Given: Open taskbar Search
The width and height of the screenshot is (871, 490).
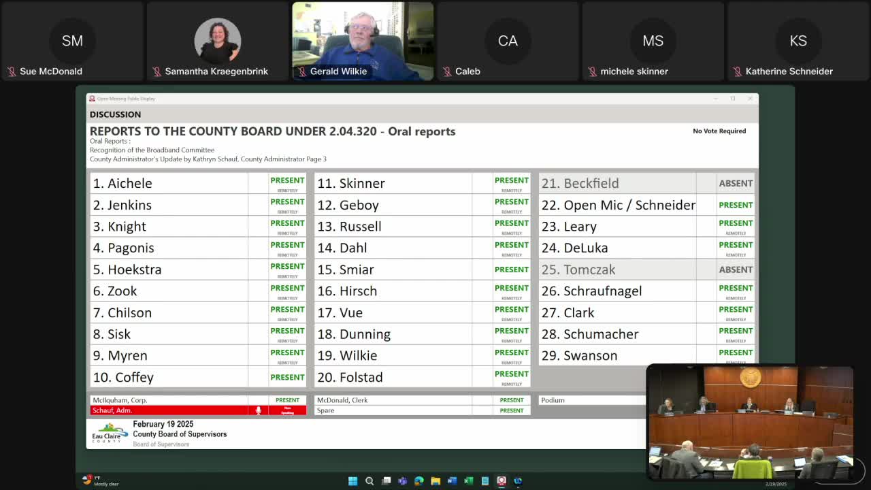Looking at the screenshot, I should pyautogui.click(x=369, y=481).
